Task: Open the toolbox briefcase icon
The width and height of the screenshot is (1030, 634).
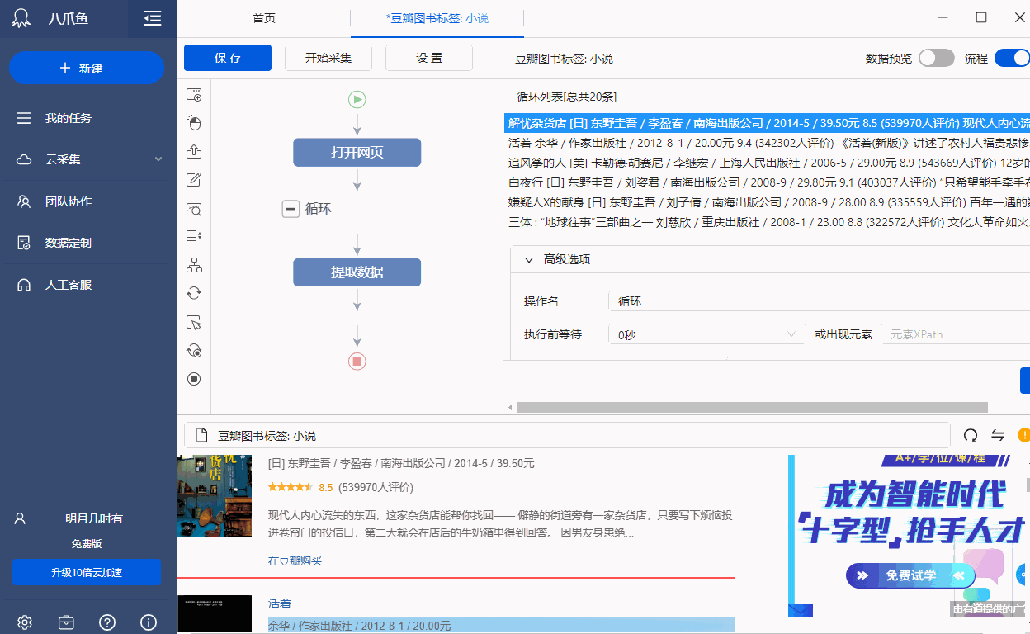Action: [x=66, y=622]
